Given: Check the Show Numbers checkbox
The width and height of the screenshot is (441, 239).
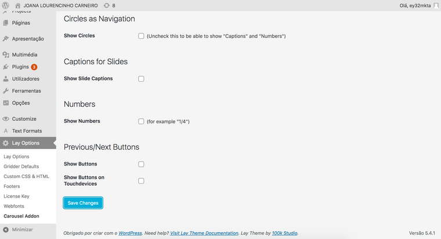Looking at the screenshot, I should click(x=141, y=121).
